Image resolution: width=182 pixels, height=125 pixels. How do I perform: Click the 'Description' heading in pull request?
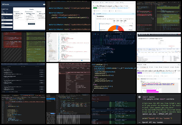tap(100, 16)
